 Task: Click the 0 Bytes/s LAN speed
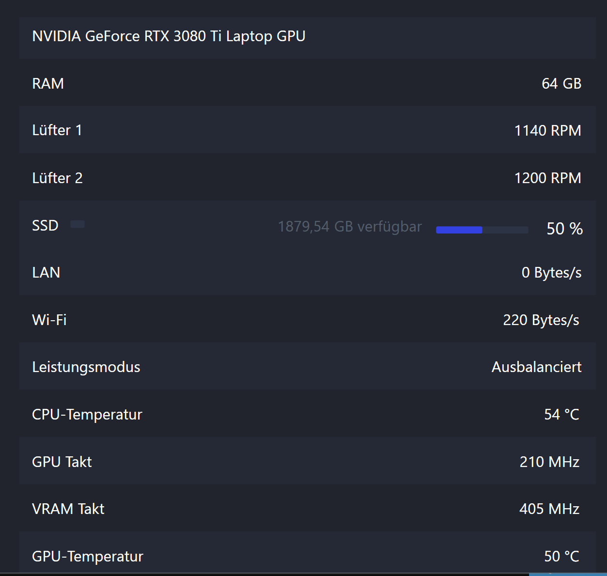coord(551,272)
